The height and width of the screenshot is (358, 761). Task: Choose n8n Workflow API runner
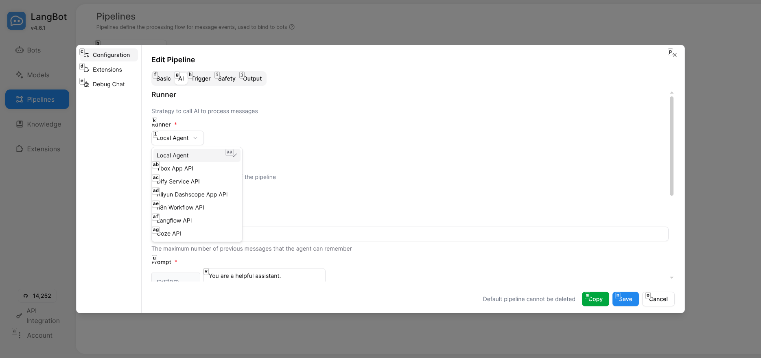click(180, 207)
